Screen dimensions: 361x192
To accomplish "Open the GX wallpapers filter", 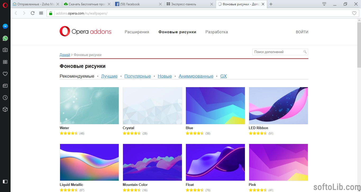I will pyautogui.click(x=223, y=76).
